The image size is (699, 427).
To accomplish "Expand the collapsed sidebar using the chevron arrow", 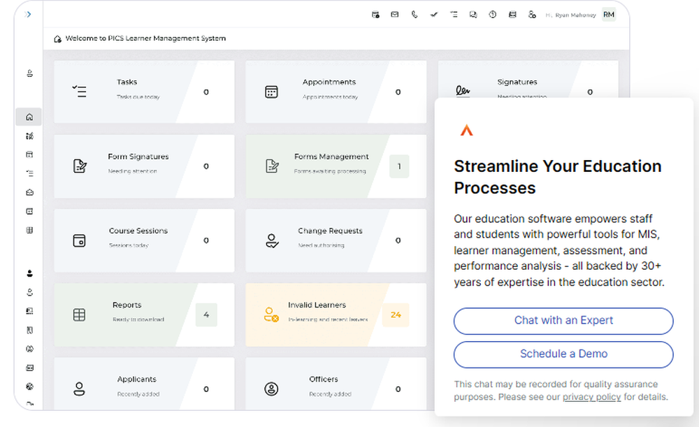I will click(27, 14).
